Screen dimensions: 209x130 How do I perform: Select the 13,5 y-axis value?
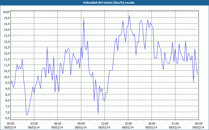click(x=7, y=36)
